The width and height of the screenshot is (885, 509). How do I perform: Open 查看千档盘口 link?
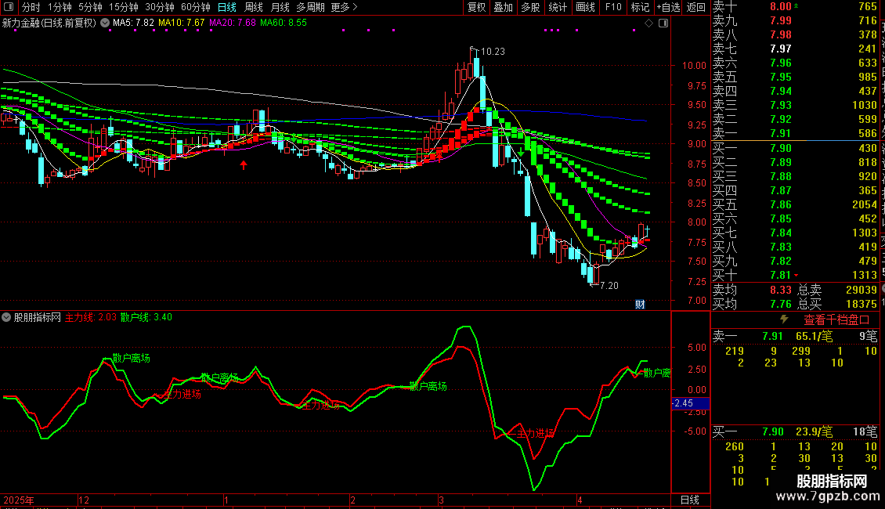click(x=836, y=320)
